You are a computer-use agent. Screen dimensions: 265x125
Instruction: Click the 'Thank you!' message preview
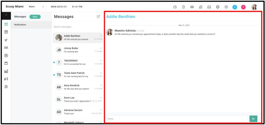click(69, 113)
